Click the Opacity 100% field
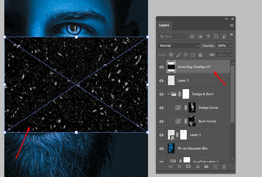 click(222, 45)
